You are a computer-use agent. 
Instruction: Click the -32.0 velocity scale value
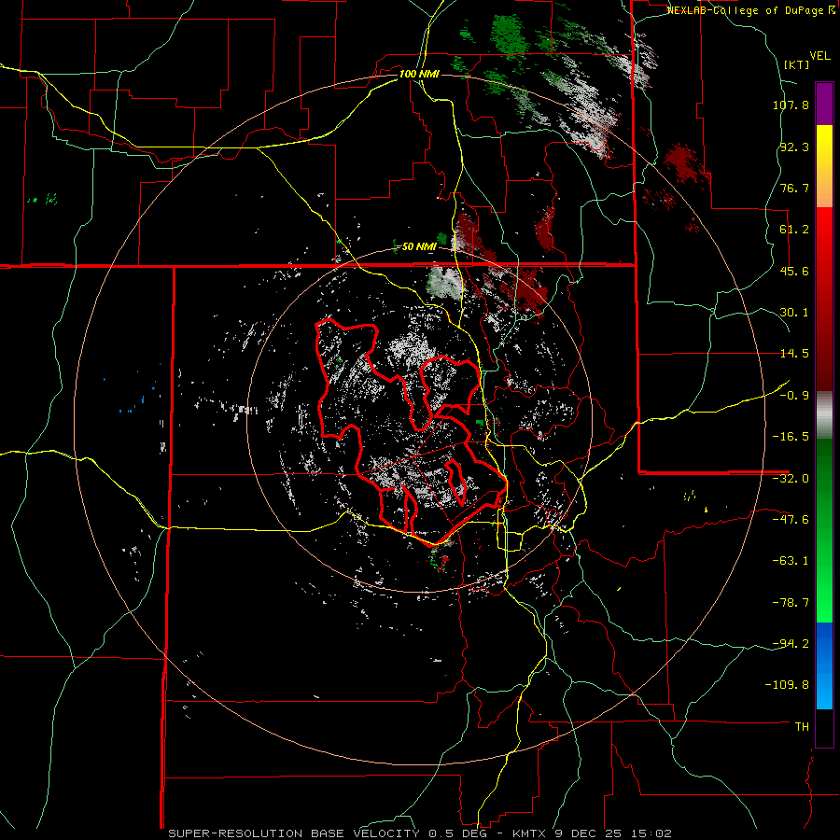(x=791, y=479)
